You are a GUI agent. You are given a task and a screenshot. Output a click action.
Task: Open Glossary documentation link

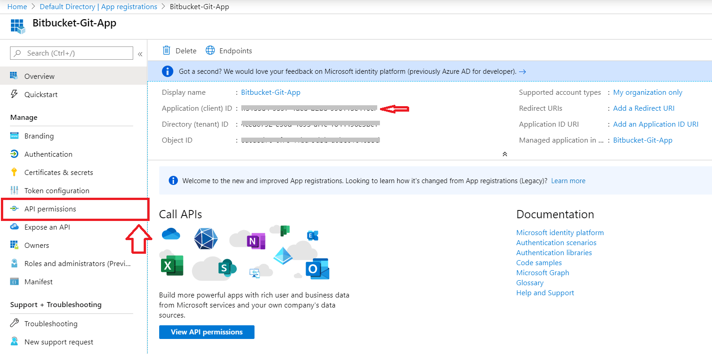click(530, 282)
